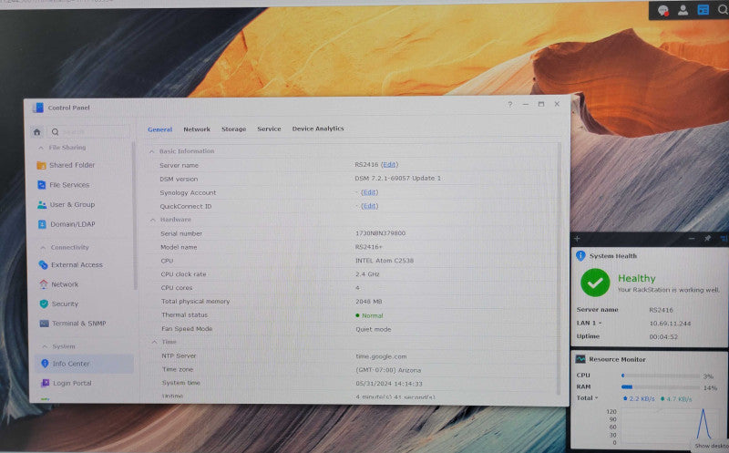The image size is (729, 453).
Task: Open Login Portal settings
Action: (x=67, y=383)
